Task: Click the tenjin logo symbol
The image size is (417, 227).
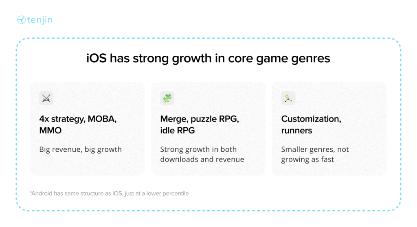Action: click(x=21, y=20)
